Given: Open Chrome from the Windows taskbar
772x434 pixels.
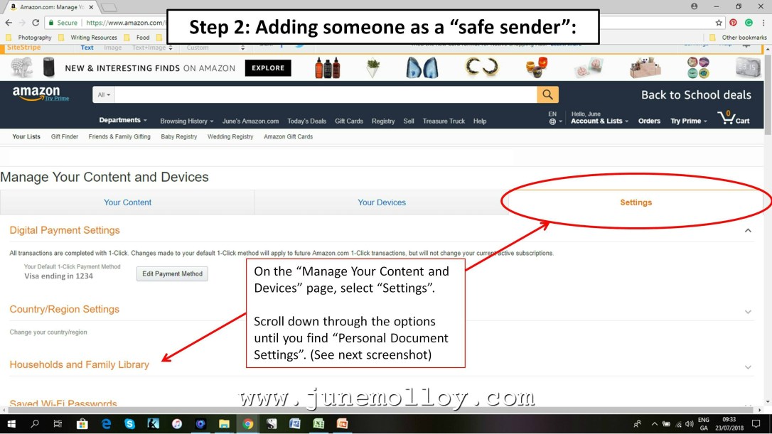Looking at the screenshot, I should (247, 423).
